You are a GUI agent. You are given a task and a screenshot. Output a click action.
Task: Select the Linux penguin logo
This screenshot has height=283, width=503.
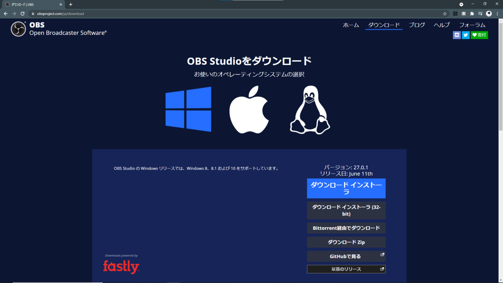tap(310, 110)
